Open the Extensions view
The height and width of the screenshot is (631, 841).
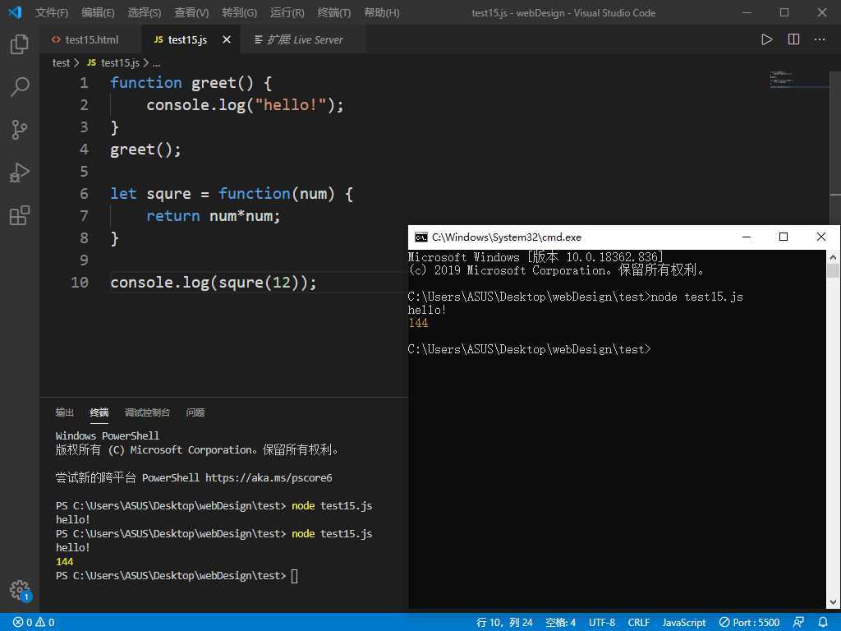pyautogui.click(x=20, y=215)
